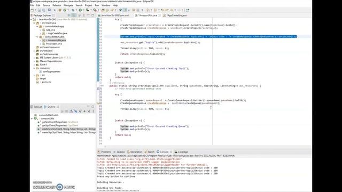This screenshot has height=192, width=342.
Task: Select Proploader.java in Package Explorer
Action: (x=53, y=44)
